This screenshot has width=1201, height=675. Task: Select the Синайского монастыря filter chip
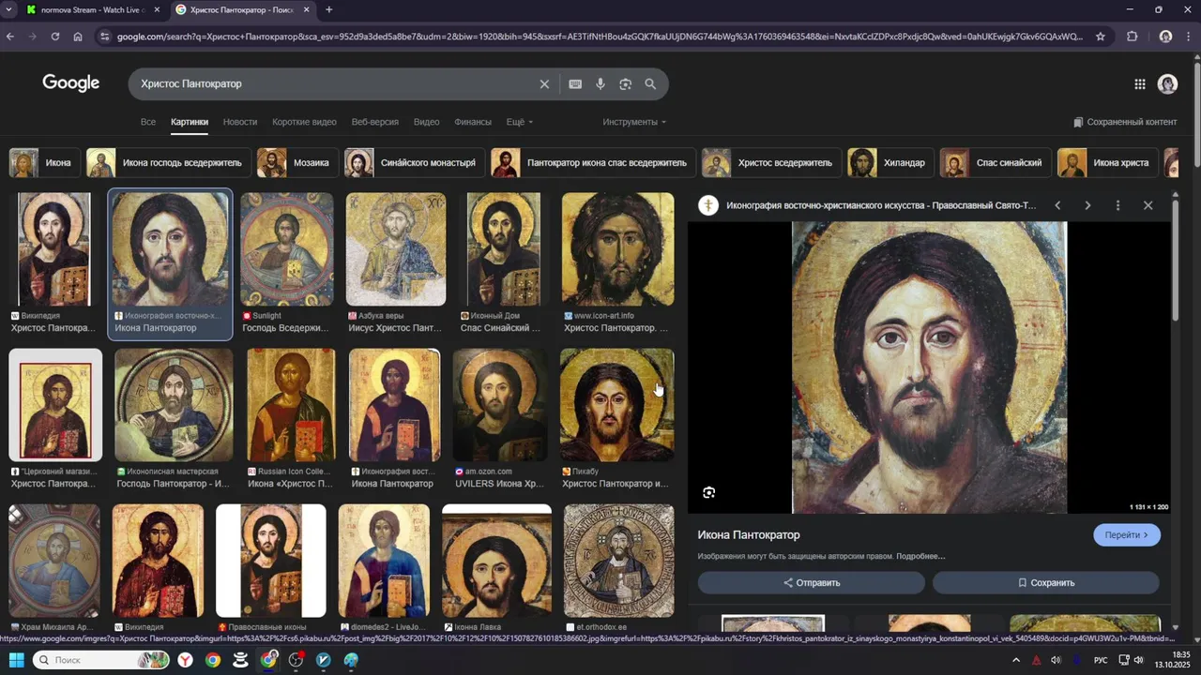click(414, 162)
